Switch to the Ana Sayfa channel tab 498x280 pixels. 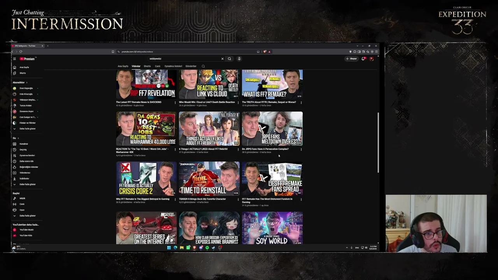(x=123, y=66)
